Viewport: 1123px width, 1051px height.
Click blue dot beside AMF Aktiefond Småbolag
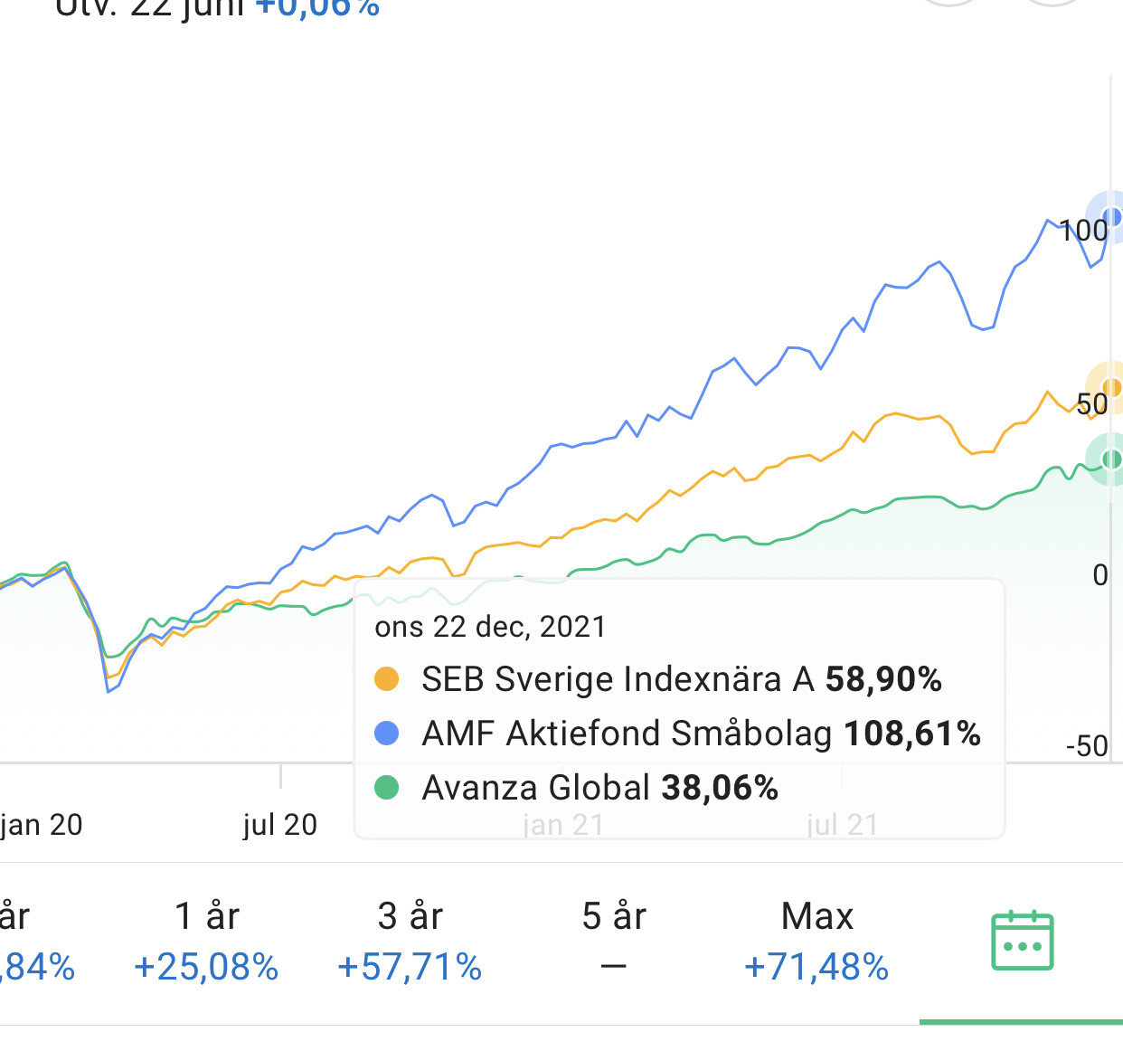click(387, 734)
